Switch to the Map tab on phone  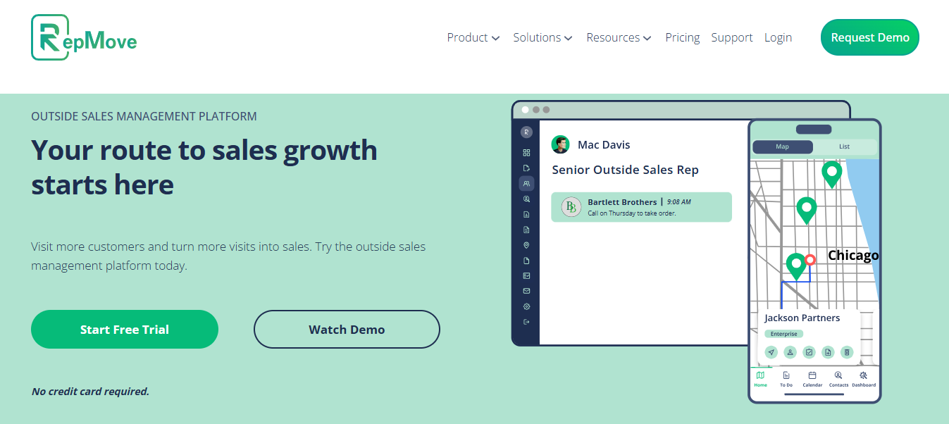[783, 146]
